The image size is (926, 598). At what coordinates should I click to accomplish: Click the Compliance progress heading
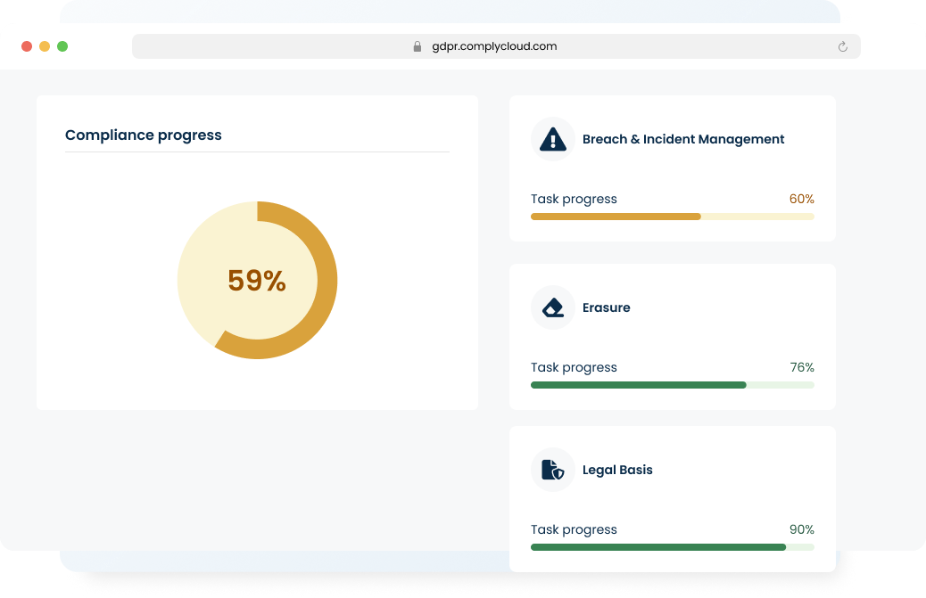[x=143, y=135]
